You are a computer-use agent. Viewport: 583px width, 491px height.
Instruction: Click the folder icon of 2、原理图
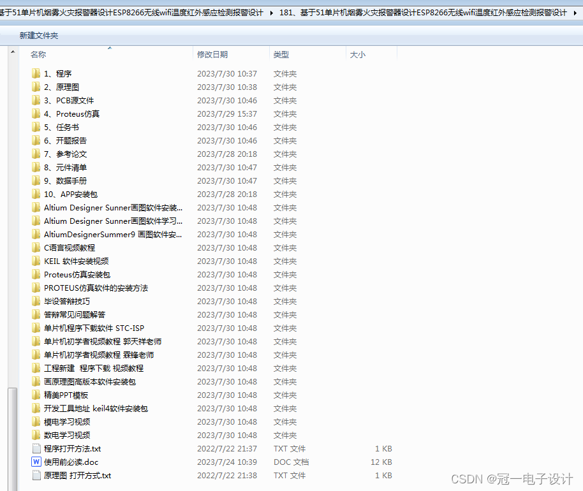(x=36, y=87)
